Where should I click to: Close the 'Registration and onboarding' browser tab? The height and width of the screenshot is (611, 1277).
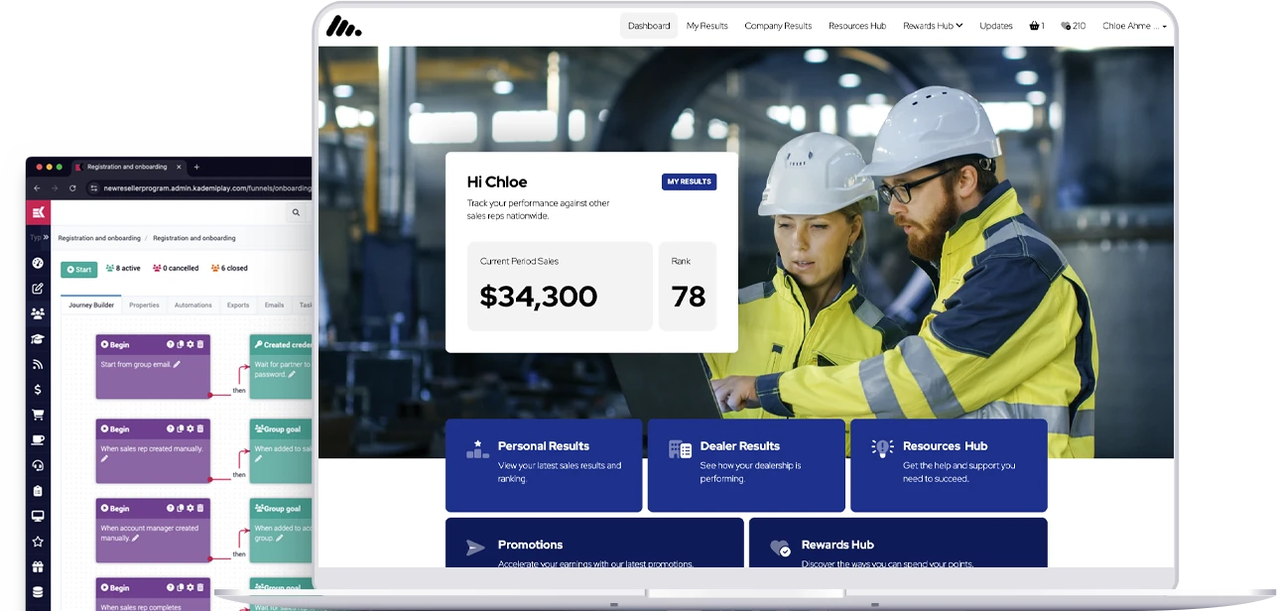pos(179,167)
